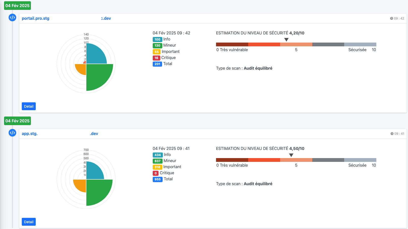Click the code icon beside portail.pro.stg

(12, 17)
